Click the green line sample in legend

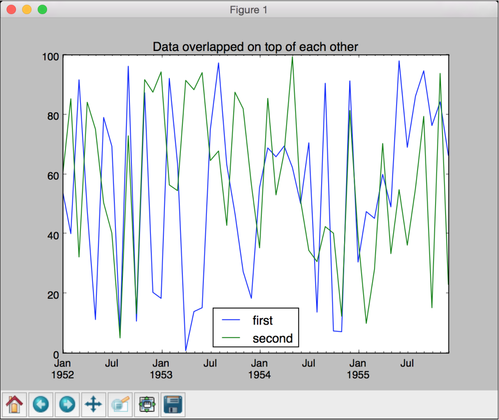(x=230, y=338)
